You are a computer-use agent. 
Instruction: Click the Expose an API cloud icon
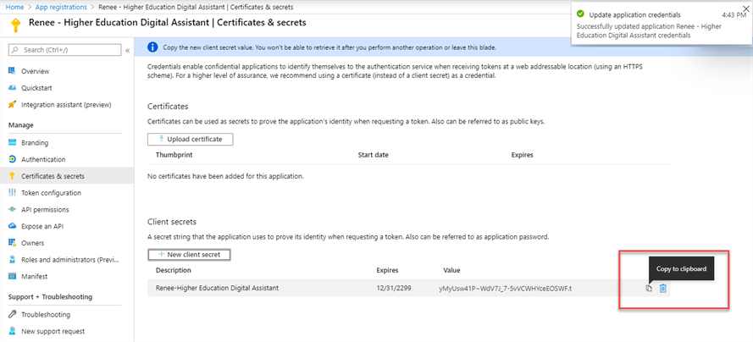(13, 226)
